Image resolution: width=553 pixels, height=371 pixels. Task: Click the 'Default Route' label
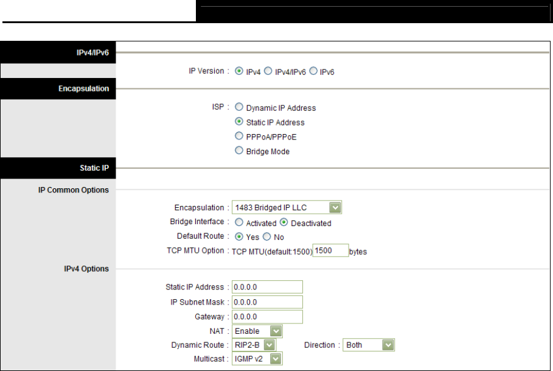tap(201, 236)
